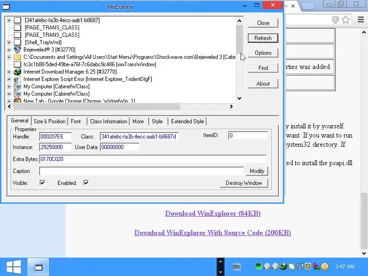Click the second My Computer row icon
The image size is (368, 276).
[17, 94]
